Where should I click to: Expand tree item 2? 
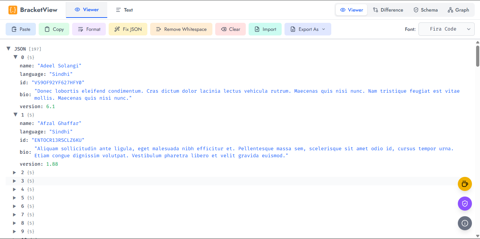15,172
